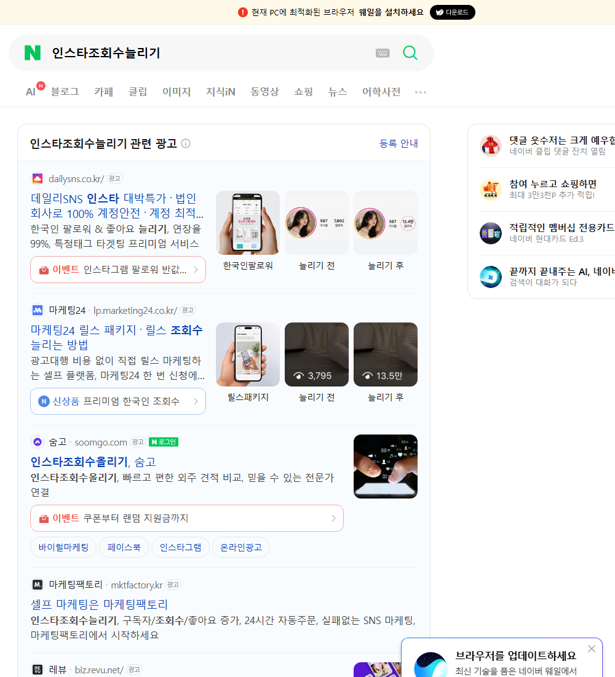Open 마케팅24 릴스 패키지 ad title

click(x=116, y=337)
